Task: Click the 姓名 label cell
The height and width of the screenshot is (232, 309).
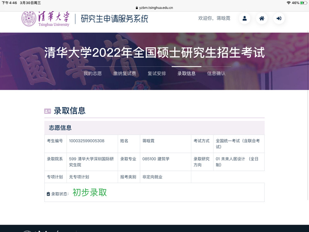Action: 129,144
